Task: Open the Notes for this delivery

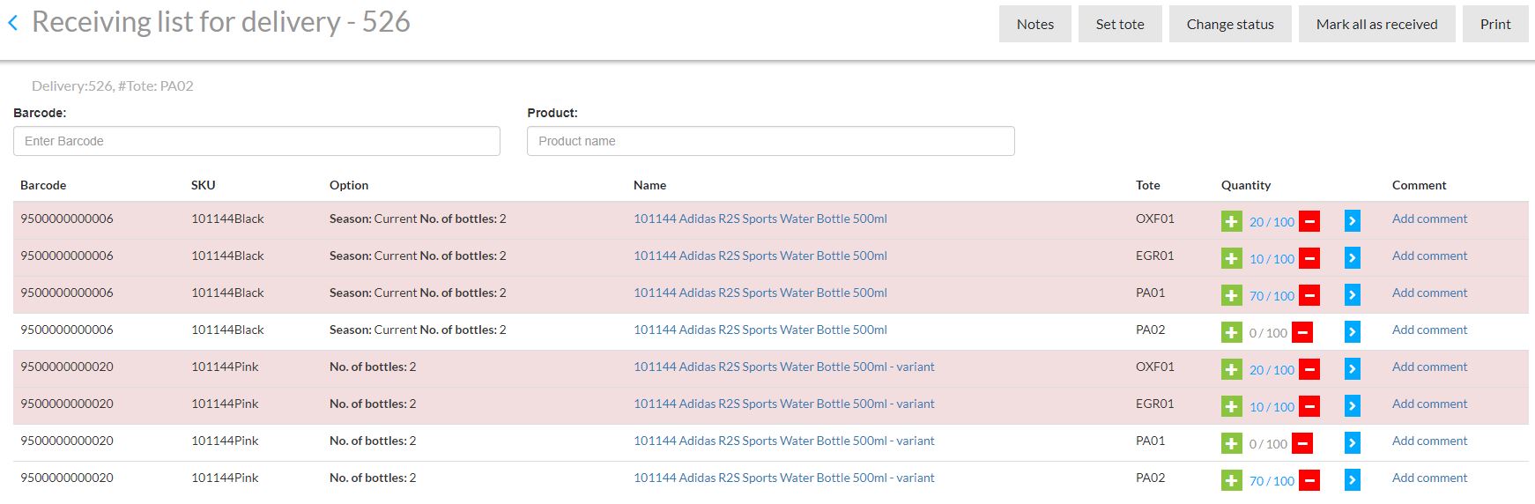Action: point(1034,24)
